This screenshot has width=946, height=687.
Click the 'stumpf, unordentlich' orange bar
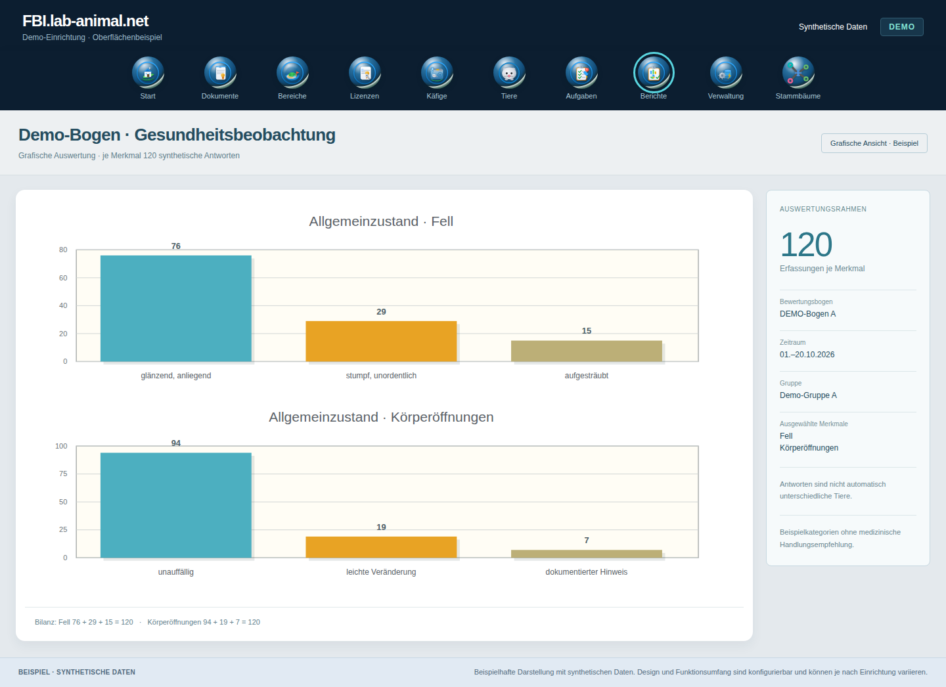381,342
